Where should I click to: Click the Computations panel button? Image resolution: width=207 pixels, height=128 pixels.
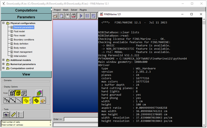(x=26, y=10)
